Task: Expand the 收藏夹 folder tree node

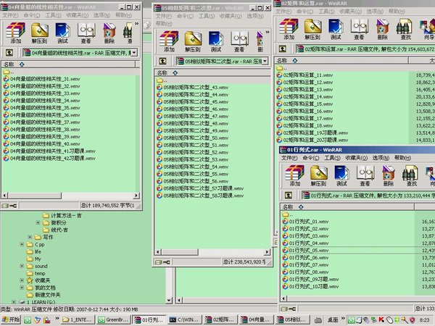Action: [22, 280]
